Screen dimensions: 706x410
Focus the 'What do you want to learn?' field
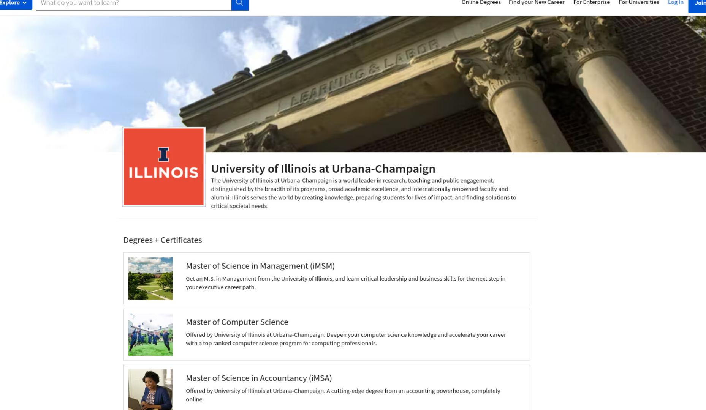134,3
